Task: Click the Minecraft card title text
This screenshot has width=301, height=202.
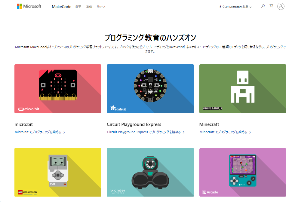Action: click(x=209, y=124)
